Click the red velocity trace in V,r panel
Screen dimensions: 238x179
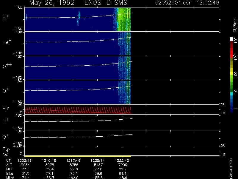point(78,110)
